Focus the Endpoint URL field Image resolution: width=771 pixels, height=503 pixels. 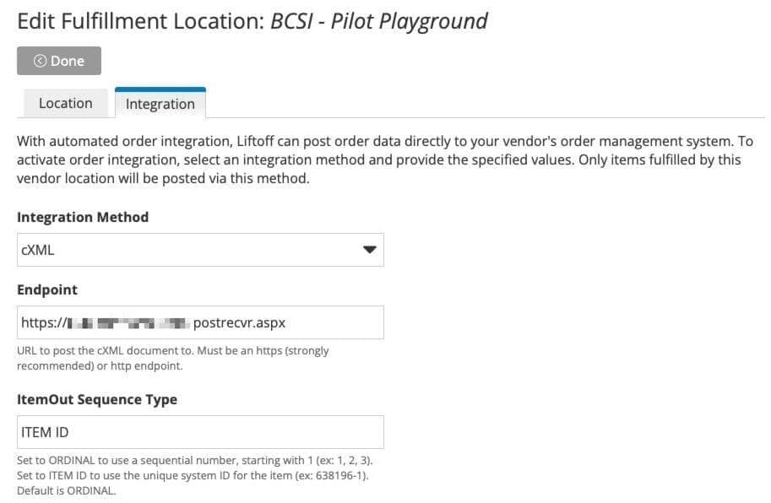coord(200,322)
